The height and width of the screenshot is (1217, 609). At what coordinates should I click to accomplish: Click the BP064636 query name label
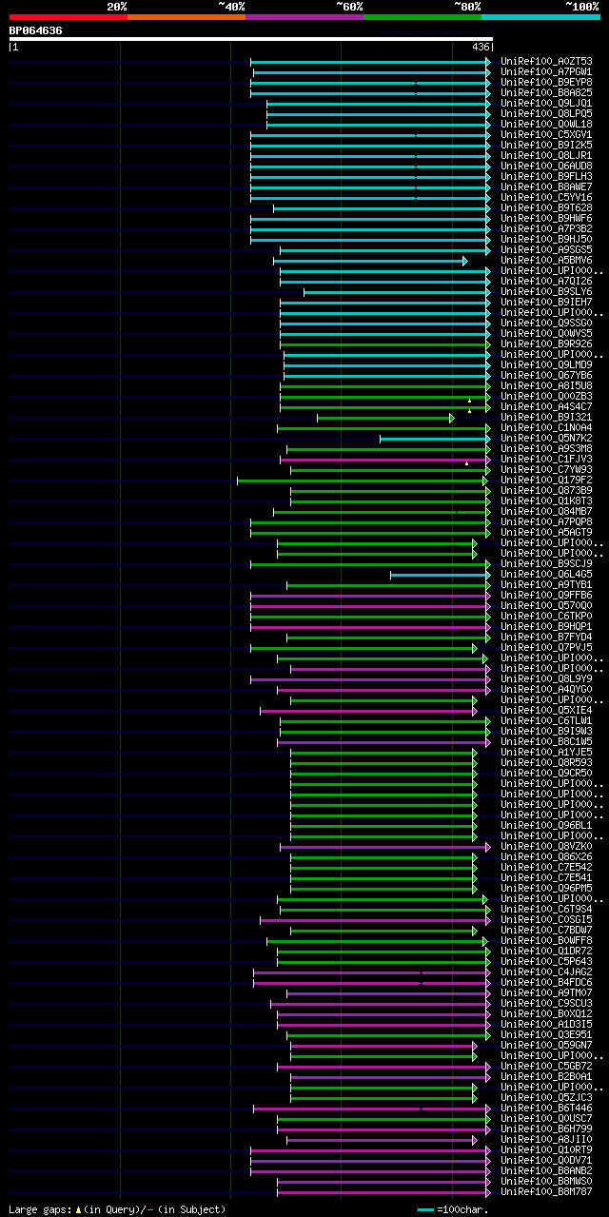point(36,30)
